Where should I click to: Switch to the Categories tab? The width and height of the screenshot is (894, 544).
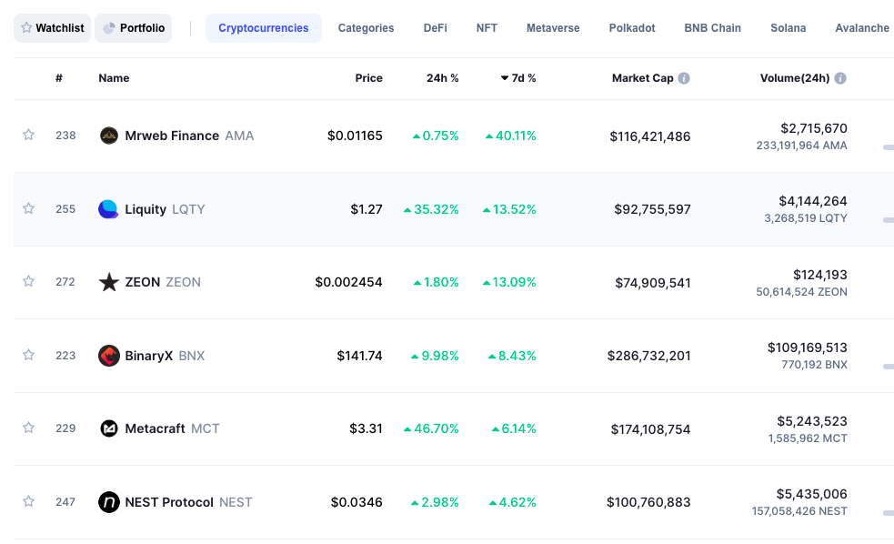point(366,28)
